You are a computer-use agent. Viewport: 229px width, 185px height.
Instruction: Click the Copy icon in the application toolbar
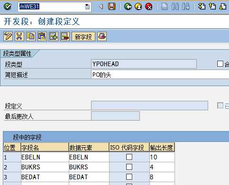pos(31,36)
